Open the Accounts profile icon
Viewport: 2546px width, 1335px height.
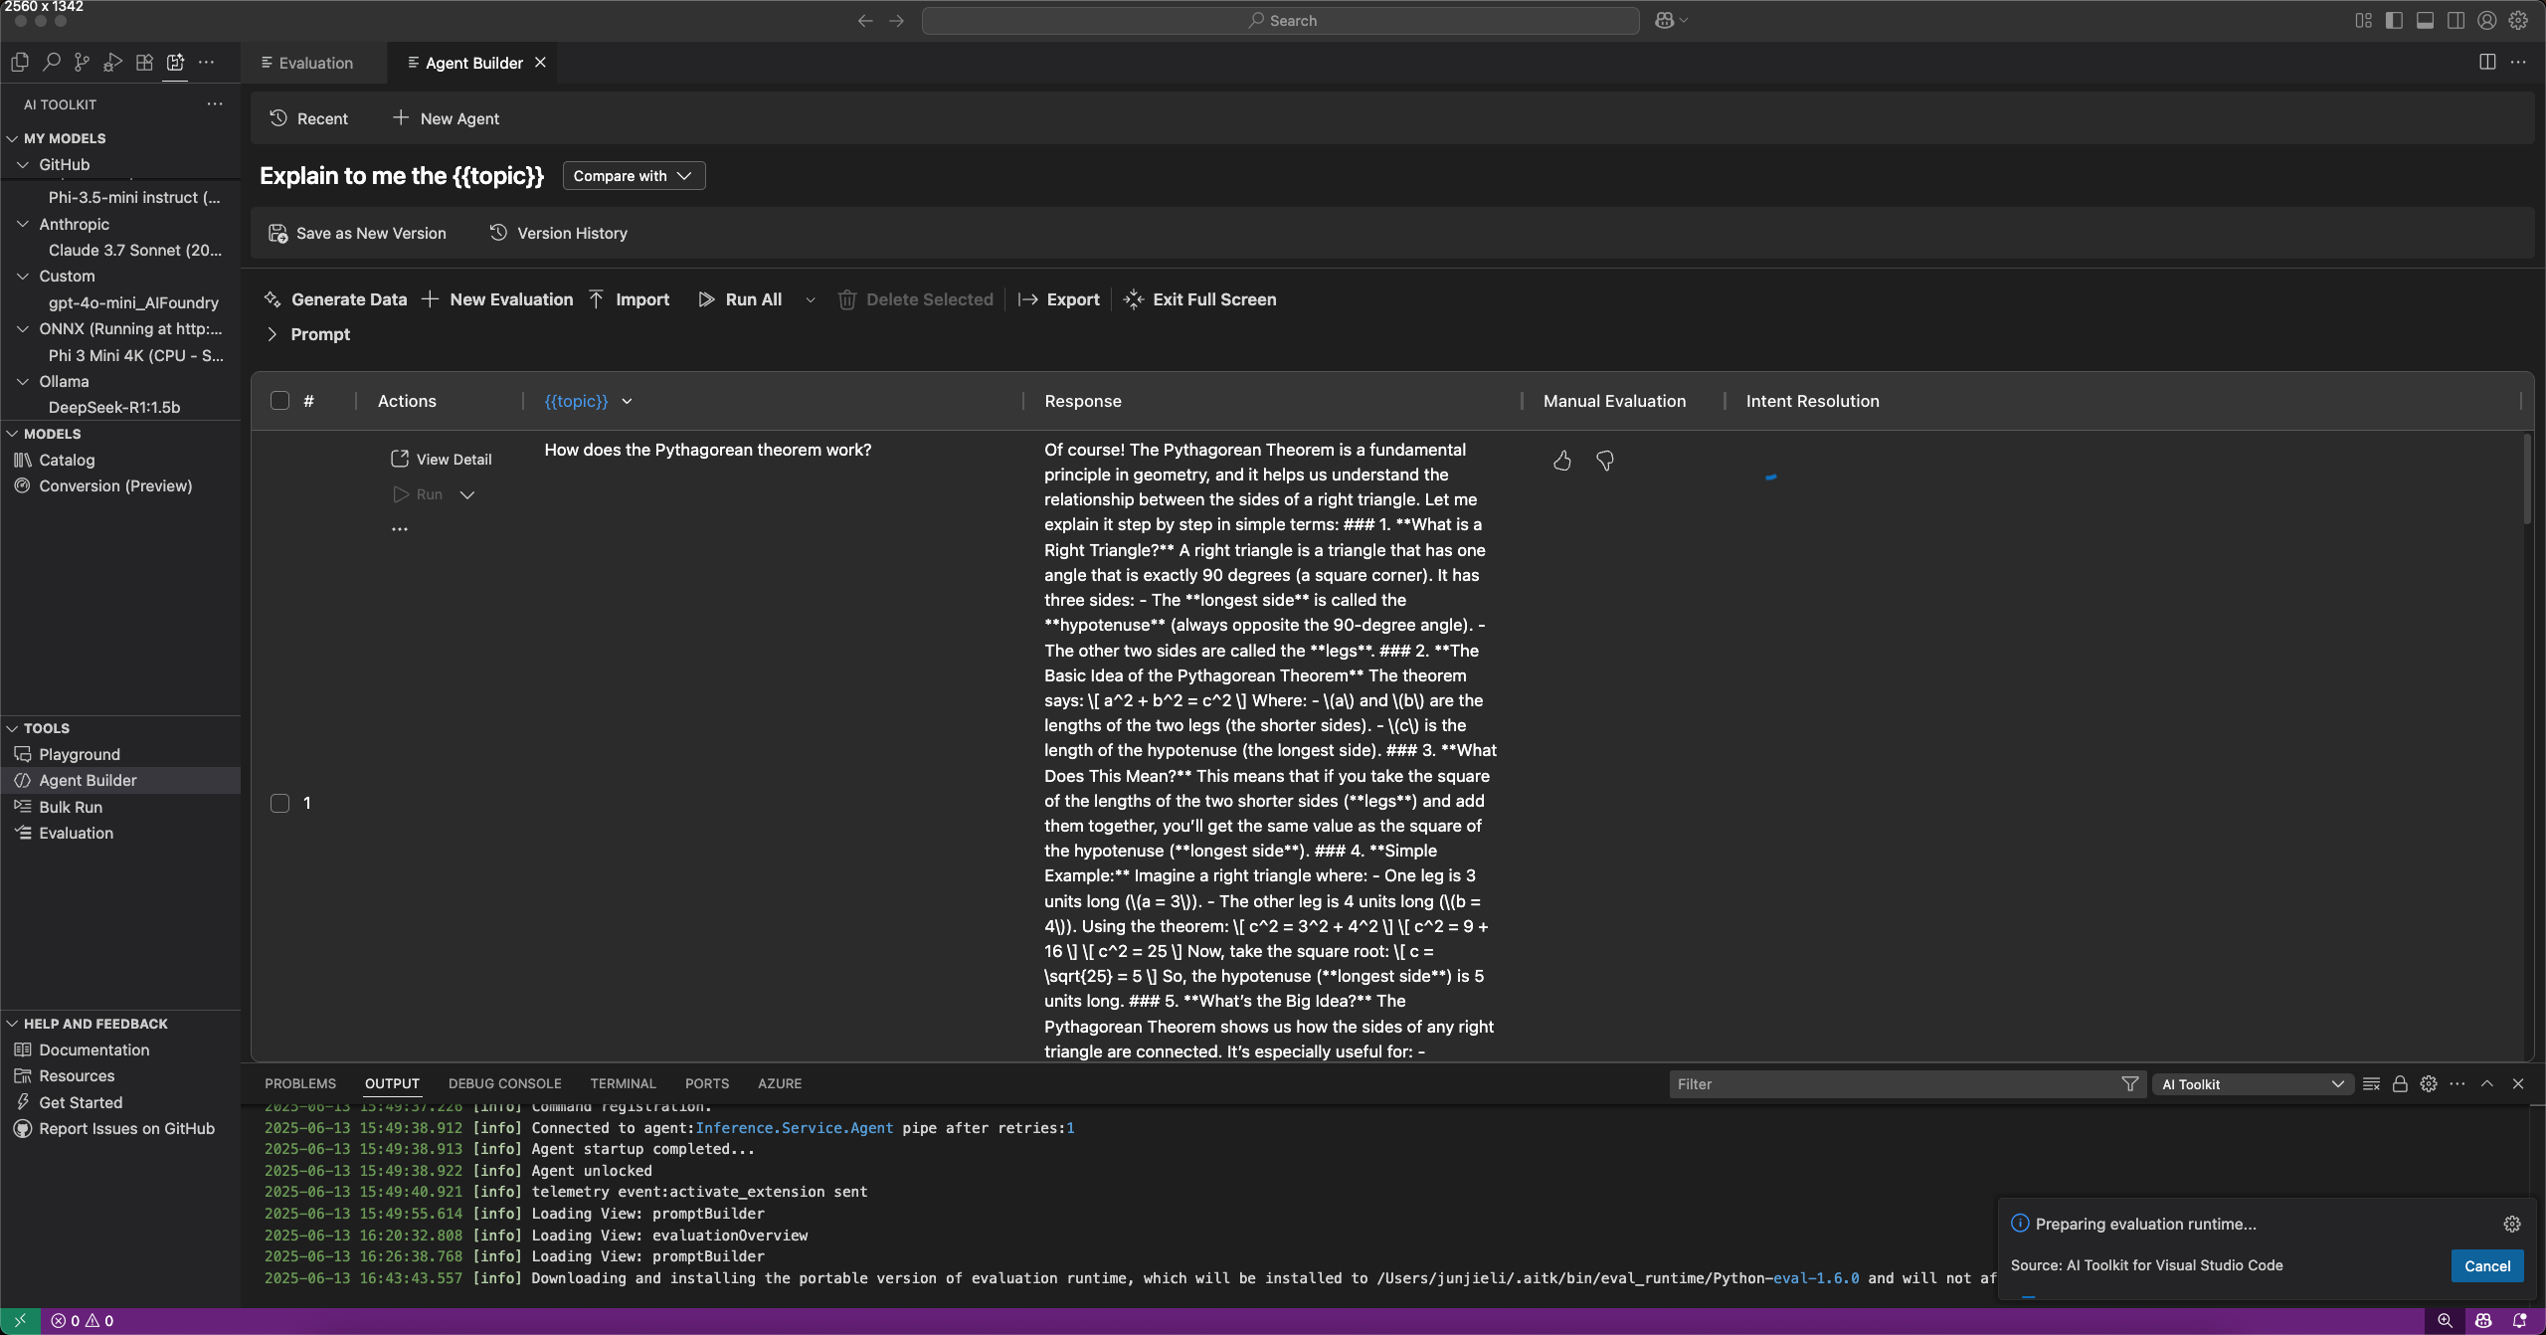[2485, 20]
